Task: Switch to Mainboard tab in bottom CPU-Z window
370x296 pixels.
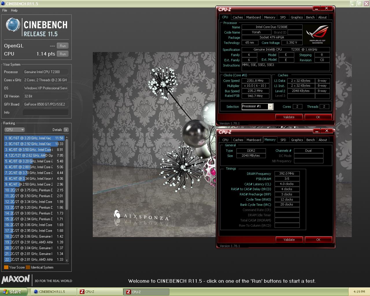Action: tap(254, 140)
